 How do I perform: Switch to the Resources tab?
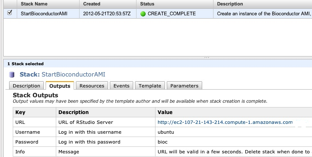[x=92, y=86]
